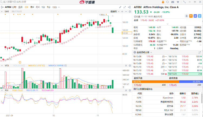The image size is (203, 117).
Task: Expand the trade ticks panel icon
Action: pos(200,52)
